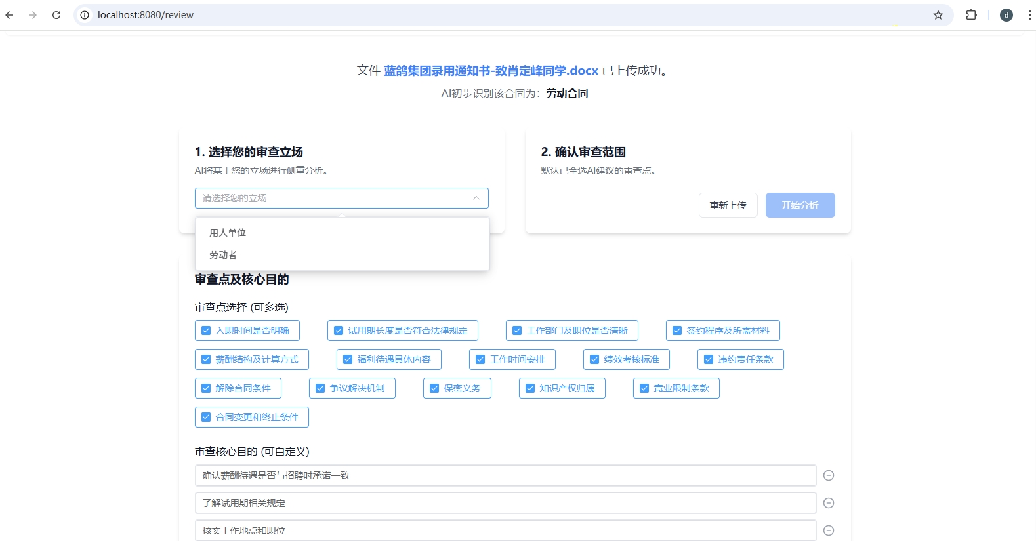The image size is (1036, 541).
Task: Open browser extensions menu
Action: pos(972,15)
